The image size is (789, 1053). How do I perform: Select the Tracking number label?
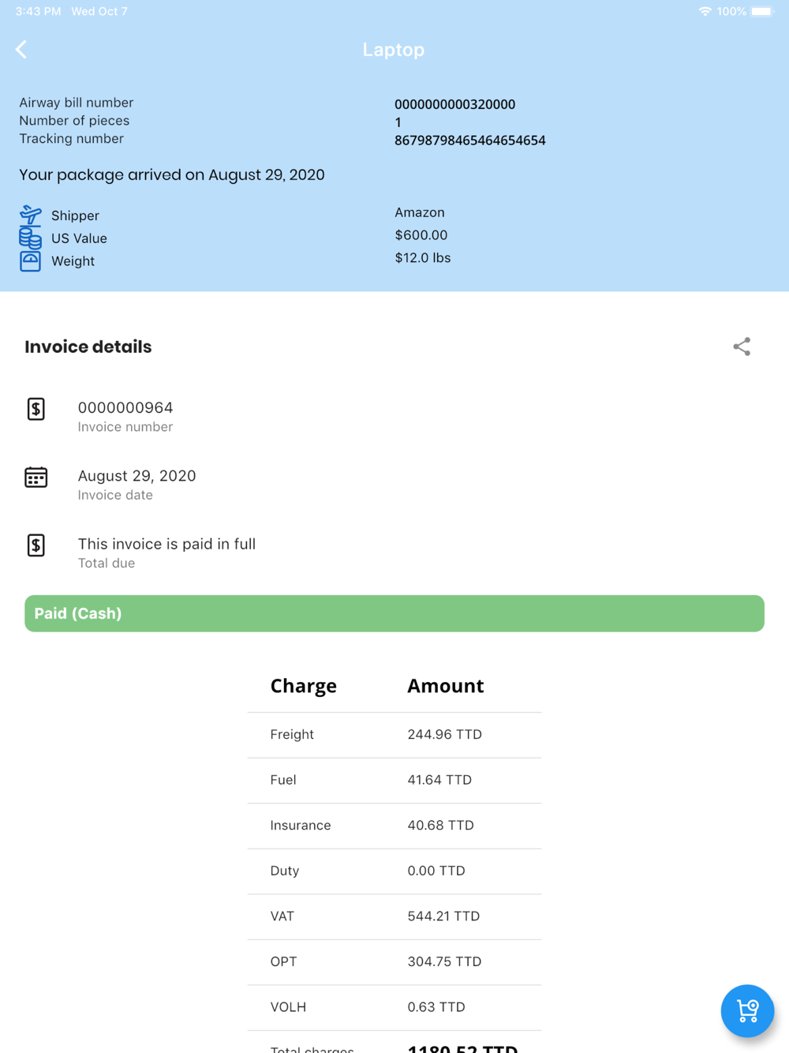point(72,139)
